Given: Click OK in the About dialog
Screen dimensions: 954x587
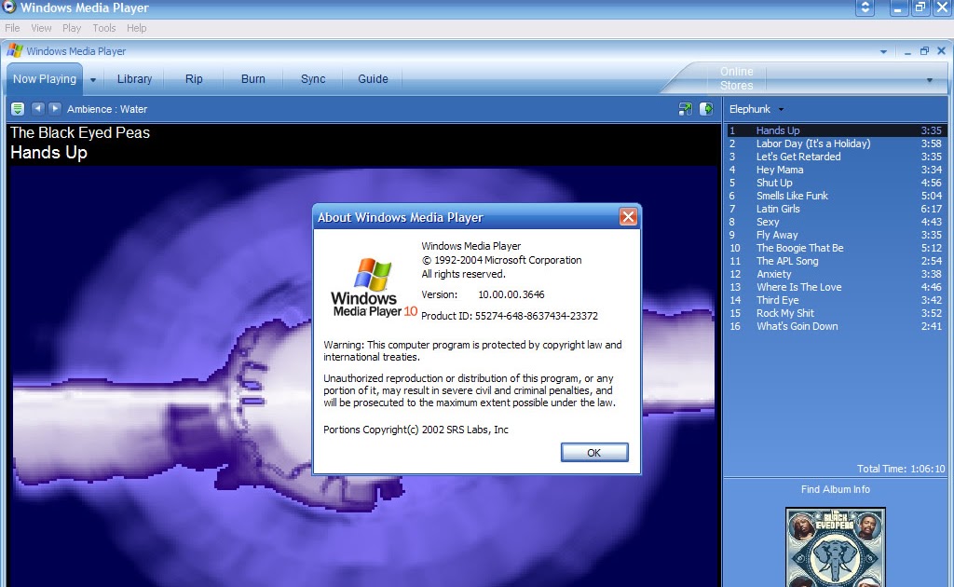Looking at the screenshot, I should click(x=594, y=453).
